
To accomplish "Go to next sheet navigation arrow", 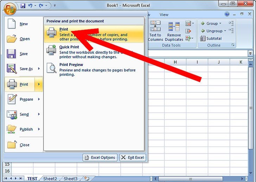I will [x=16, y=178].
